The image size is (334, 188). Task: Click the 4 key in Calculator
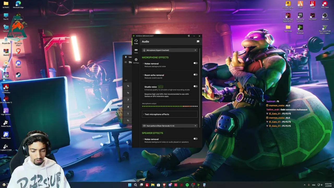click(x=128, y=107)
